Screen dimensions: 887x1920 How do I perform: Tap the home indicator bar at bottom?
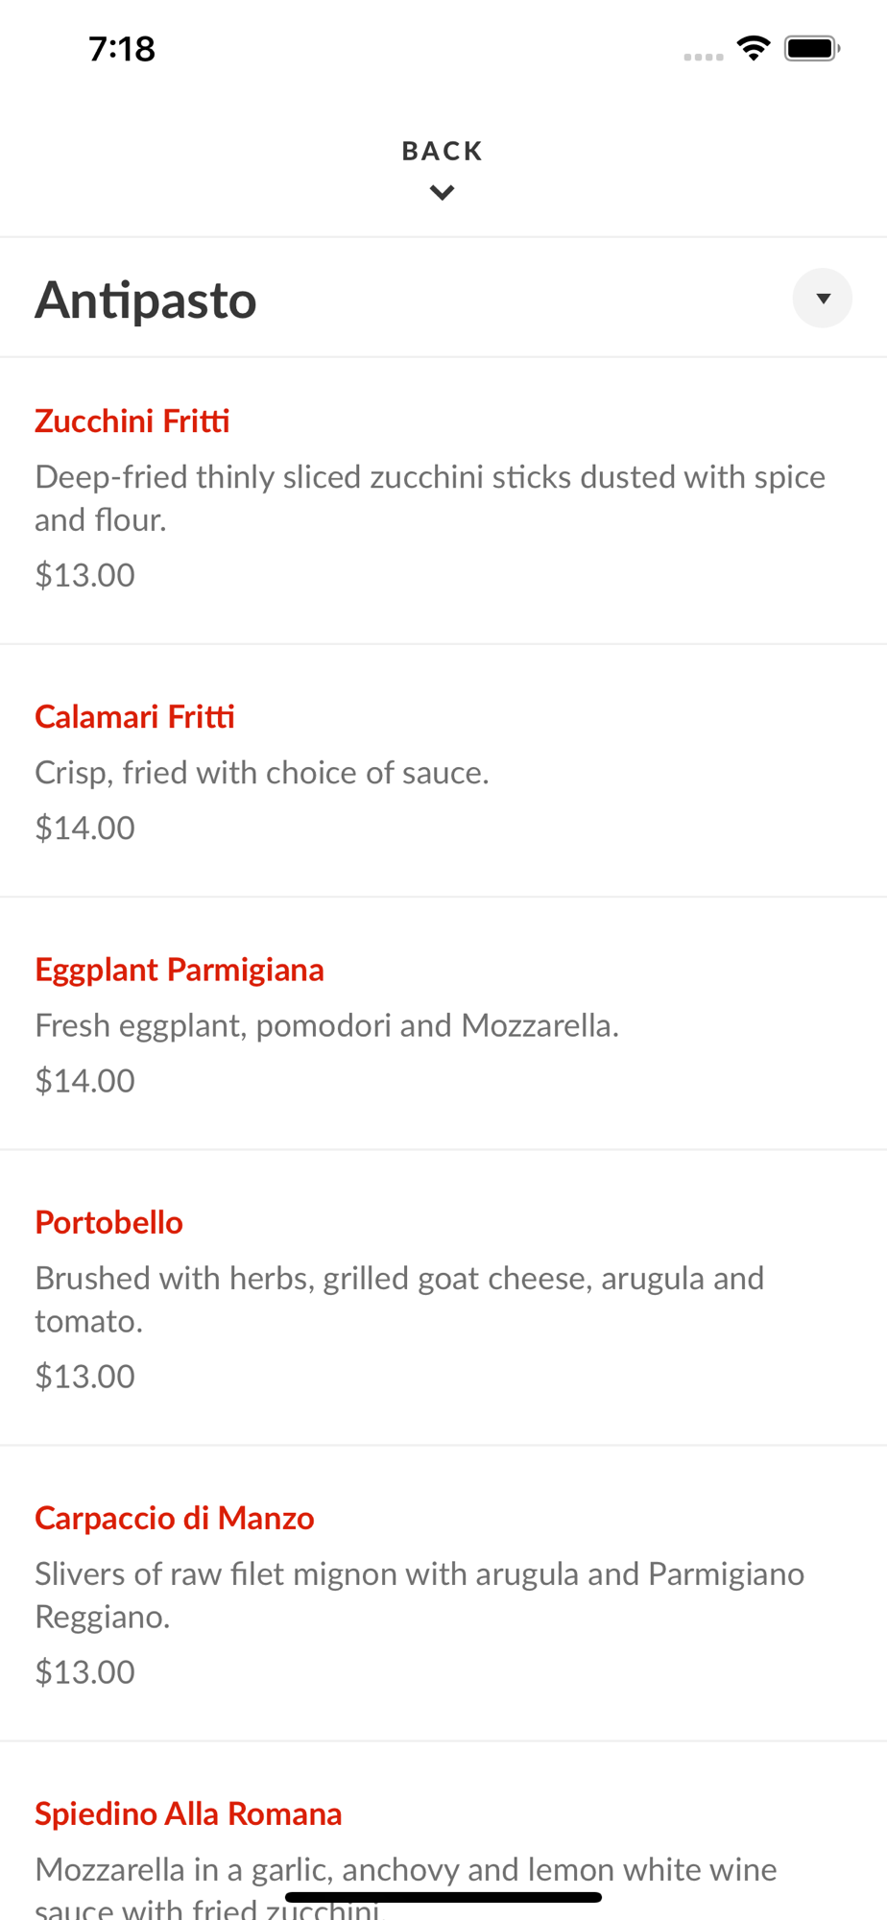[443, 1897]
